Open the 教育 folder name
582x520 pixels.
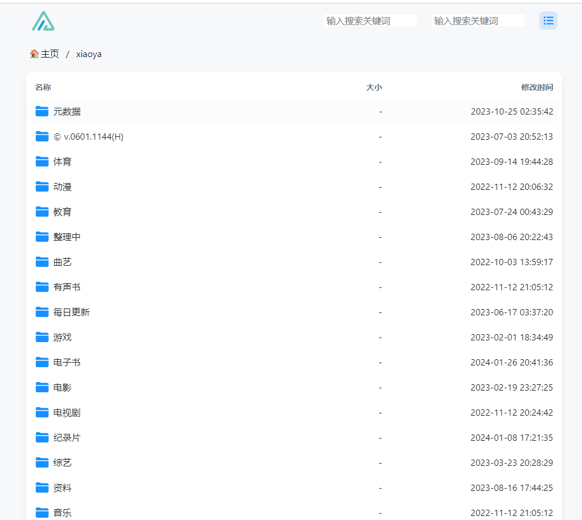pos(62,212)
